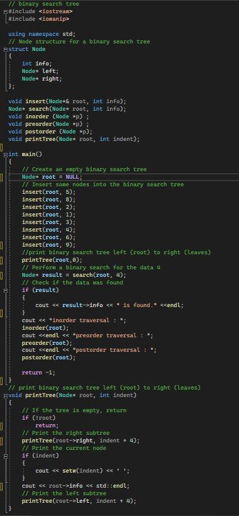
Task: Click the yellow change marker beside insert(root, 9)
Action: click(1, 245)
